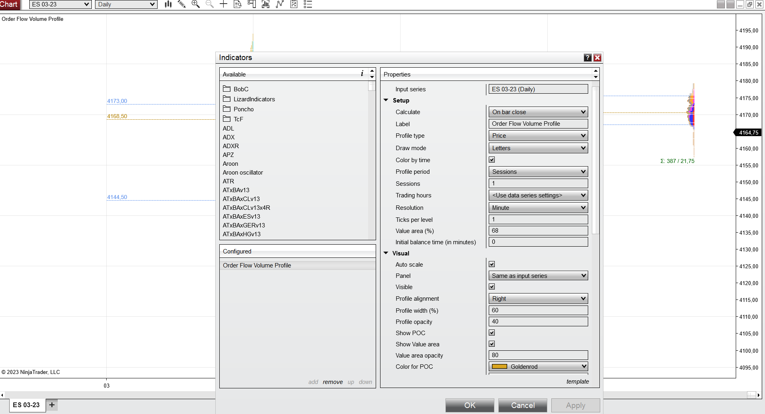The height and width of the screenshot is (414, 765).
Task: Collapse the Setup section
Action: (x=386, y=100)
